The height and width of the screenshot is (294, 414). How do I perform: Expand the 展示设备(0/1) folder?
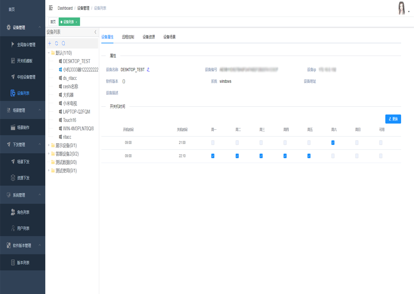49,146
